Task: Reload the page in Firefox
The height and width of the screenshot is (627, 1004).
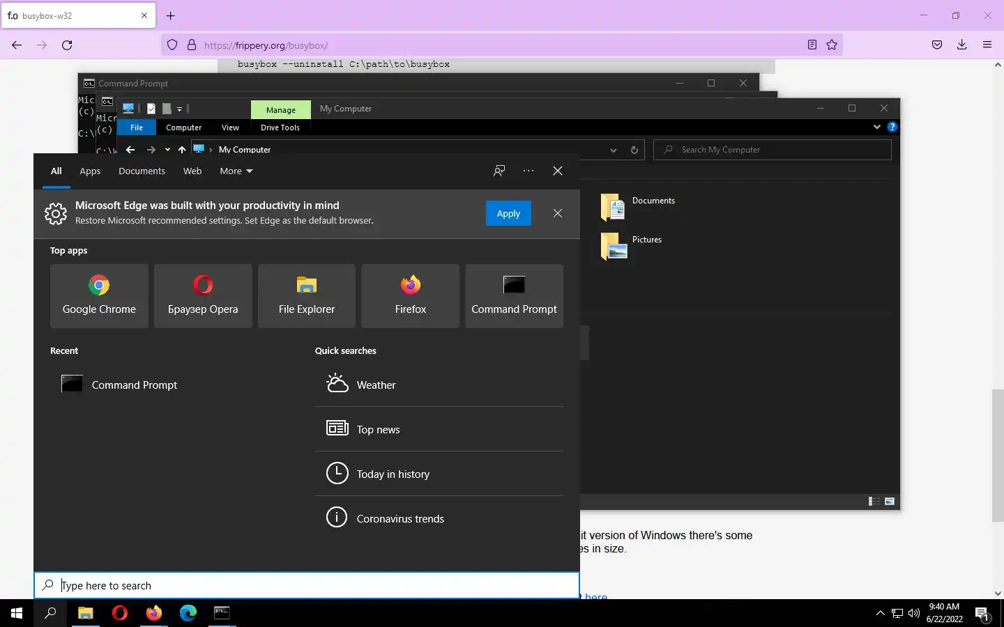Action: pyautogui.click(x=67, y=45)
